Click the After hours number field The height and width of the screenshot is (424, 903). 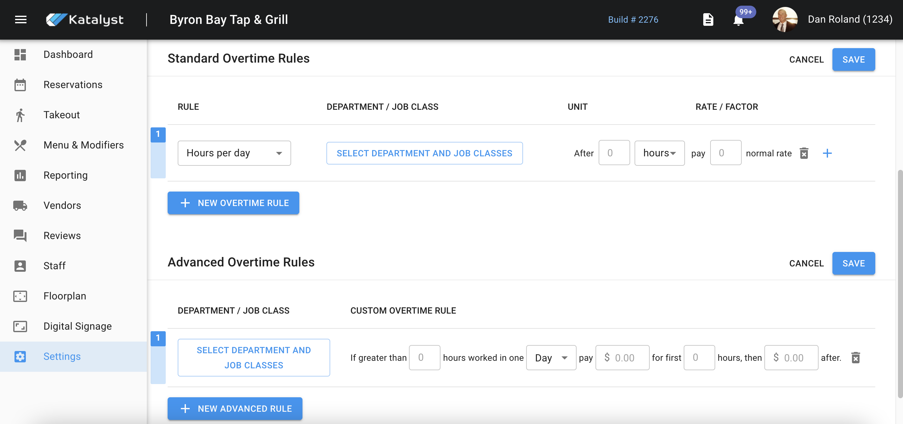pos(614,153)
